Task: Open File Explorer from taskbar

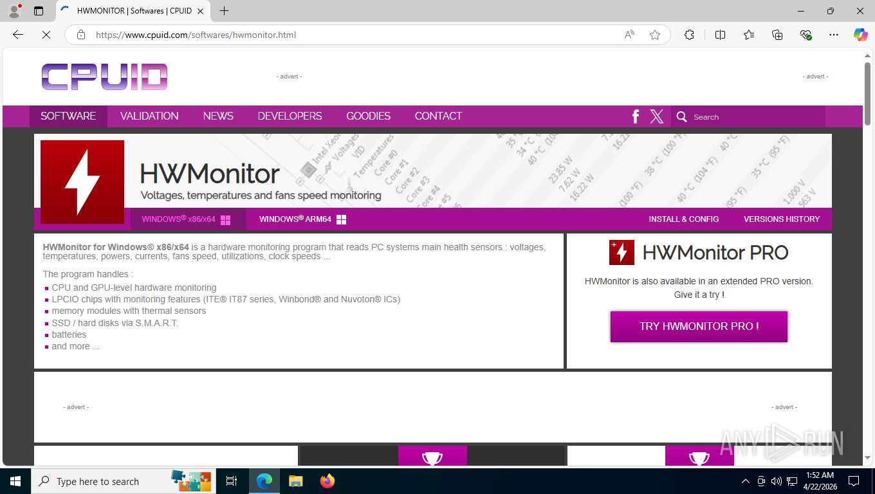Action: (295, 481)
